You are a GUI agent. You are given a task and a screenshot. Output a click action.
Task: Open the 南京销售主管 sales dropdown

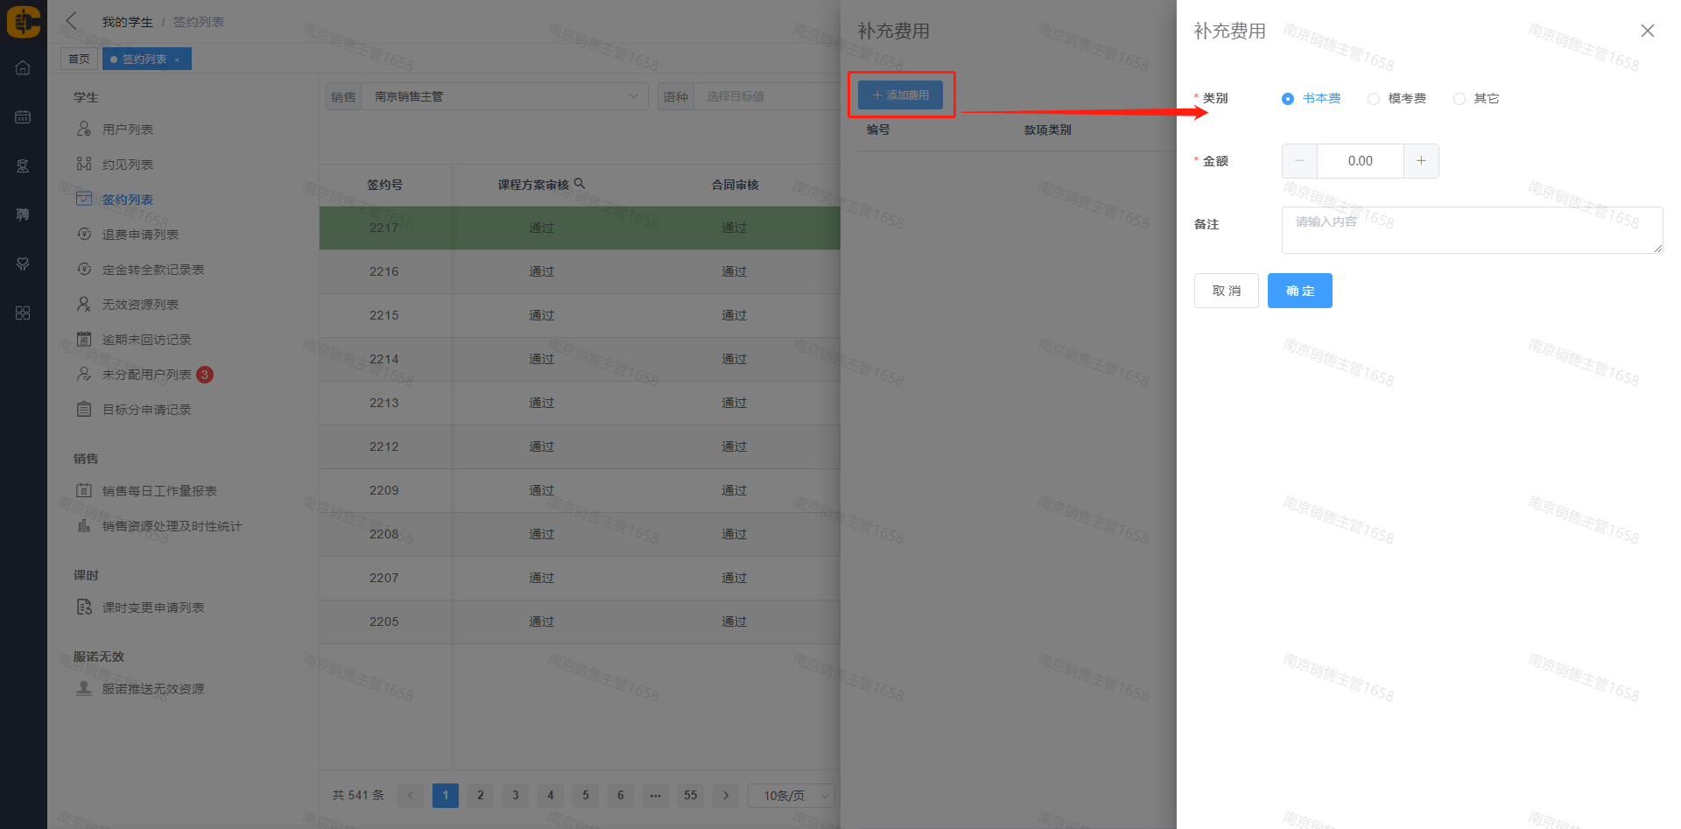(x=504, y=96)
